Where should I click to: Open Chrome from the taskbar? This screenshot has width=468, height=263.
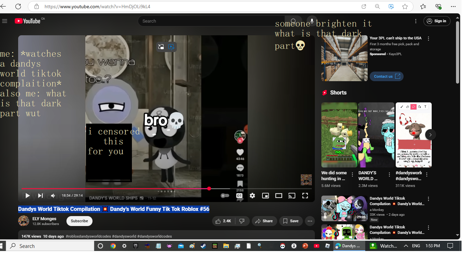click(113, 246)
